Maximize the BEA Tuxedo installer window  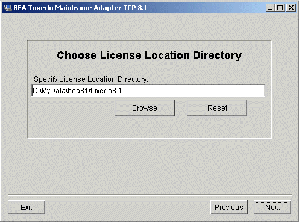280,8
